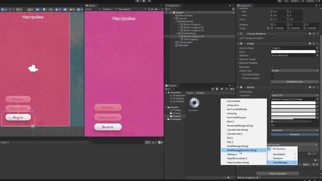Click the camera gizmo in Scene view
The width and height of the screenshot is (322, 181).
point(33,68)
